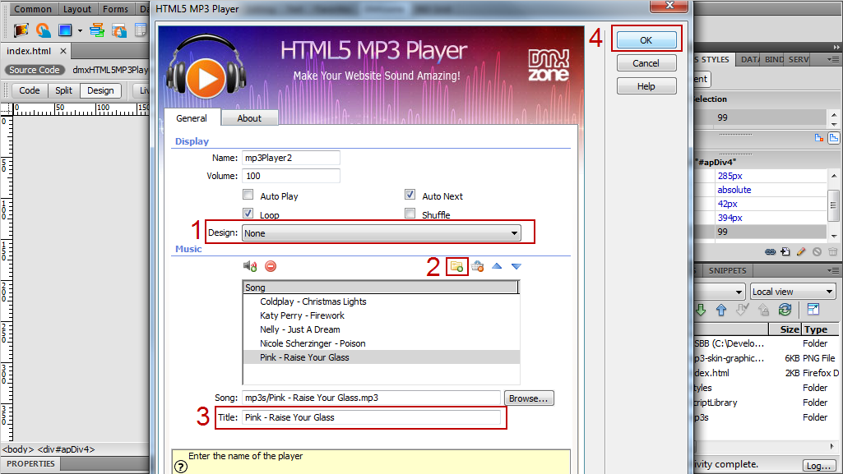
Task: Click the Design view button
Action: (100, 90)
